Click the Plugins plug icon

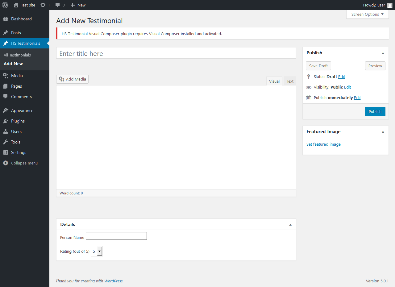[6, 121]
